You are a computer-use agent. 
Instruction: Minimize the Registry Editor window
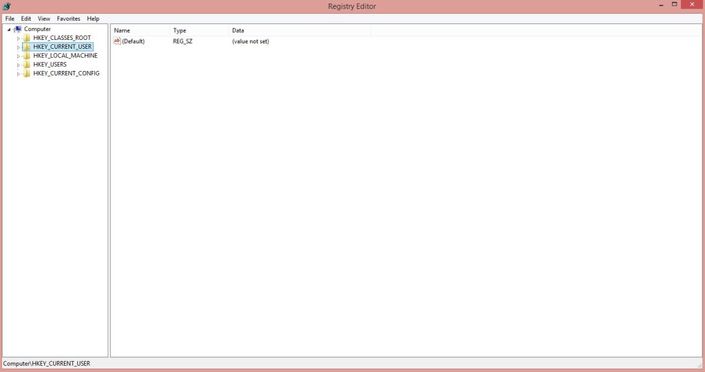click(x=661, y=5)
